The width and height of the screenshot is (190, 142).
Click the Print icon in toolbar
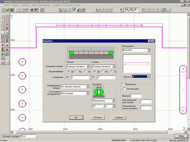[32, 10]
